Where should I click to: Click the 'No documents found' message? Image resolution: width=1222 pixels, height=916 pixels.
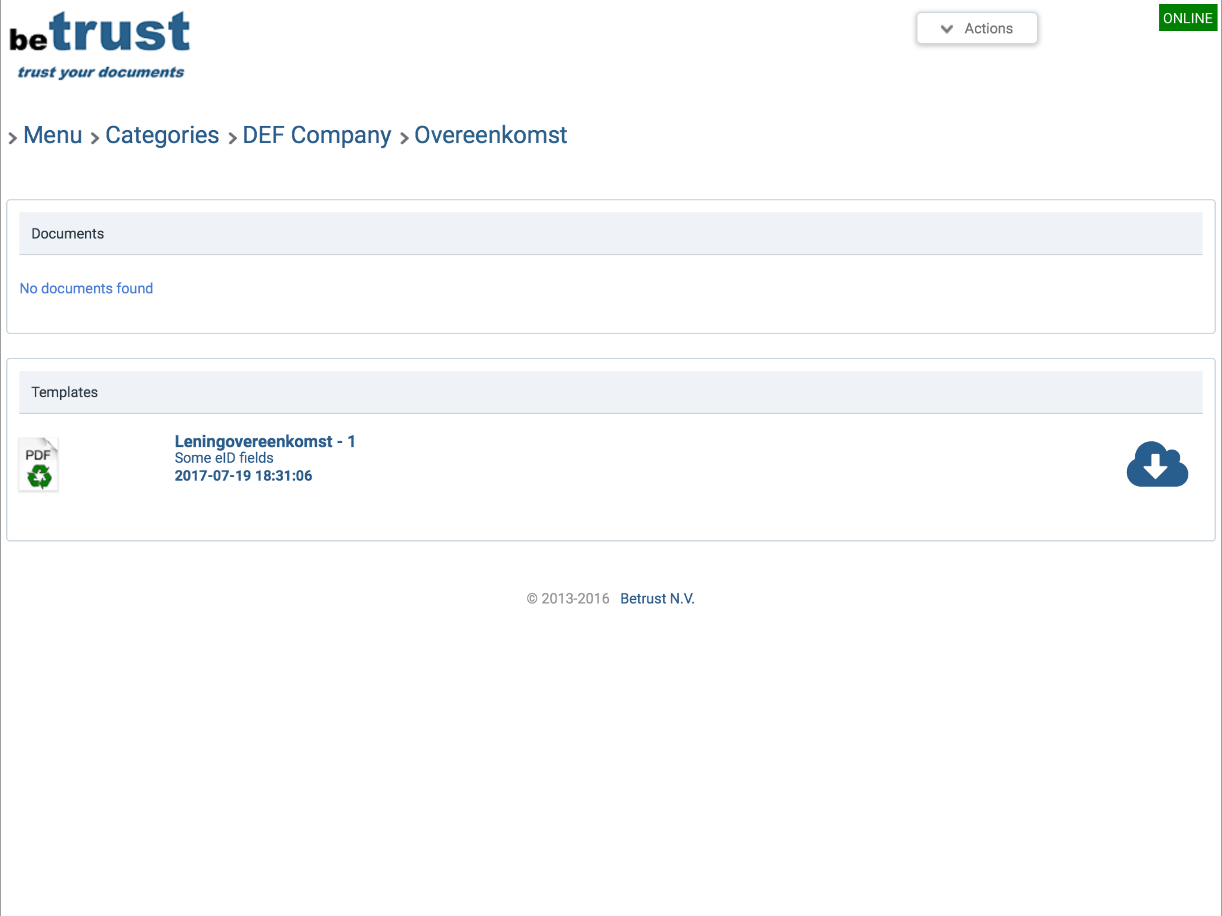86,288
